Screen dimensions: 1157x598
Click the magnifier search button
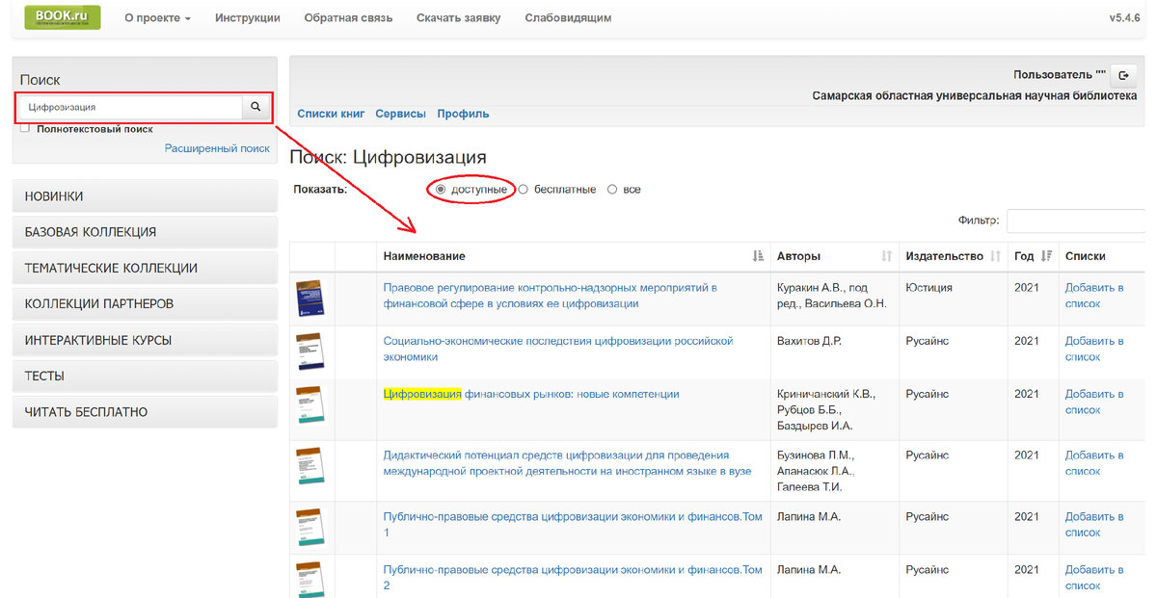tap(256, 107)
